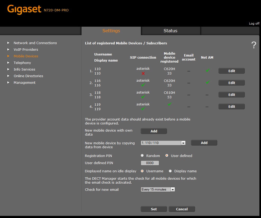The image size is (261, 218).
Task: Click the User defined PIN field
Action: (150, 163)
